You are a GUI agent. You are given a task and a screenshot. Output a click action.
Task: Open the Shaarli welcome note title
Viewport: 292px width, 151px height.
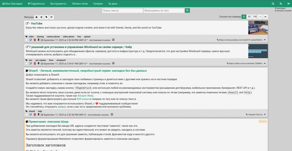tap(86, 71)
